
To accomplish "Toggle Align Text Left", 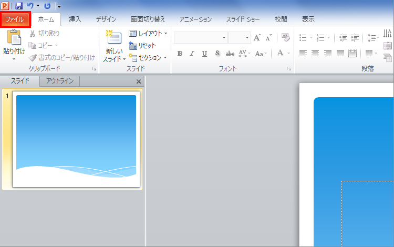I will point(303,53).
